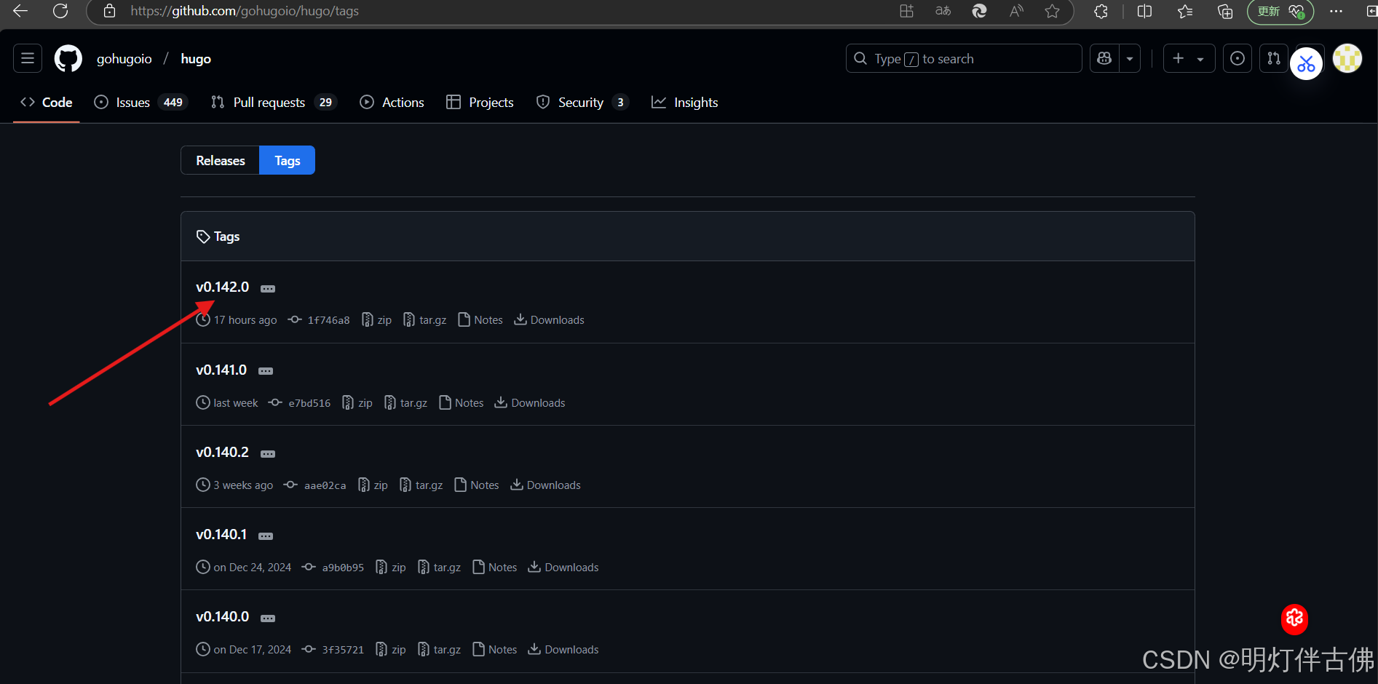This screenshot has height=684, width=1378.
Task: Open the Insights tab
Action: coord(685,102)
